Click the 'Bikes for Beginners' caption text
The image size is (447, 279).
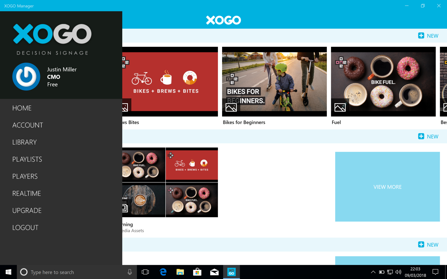pyautogui.click(x=244, y=122)
